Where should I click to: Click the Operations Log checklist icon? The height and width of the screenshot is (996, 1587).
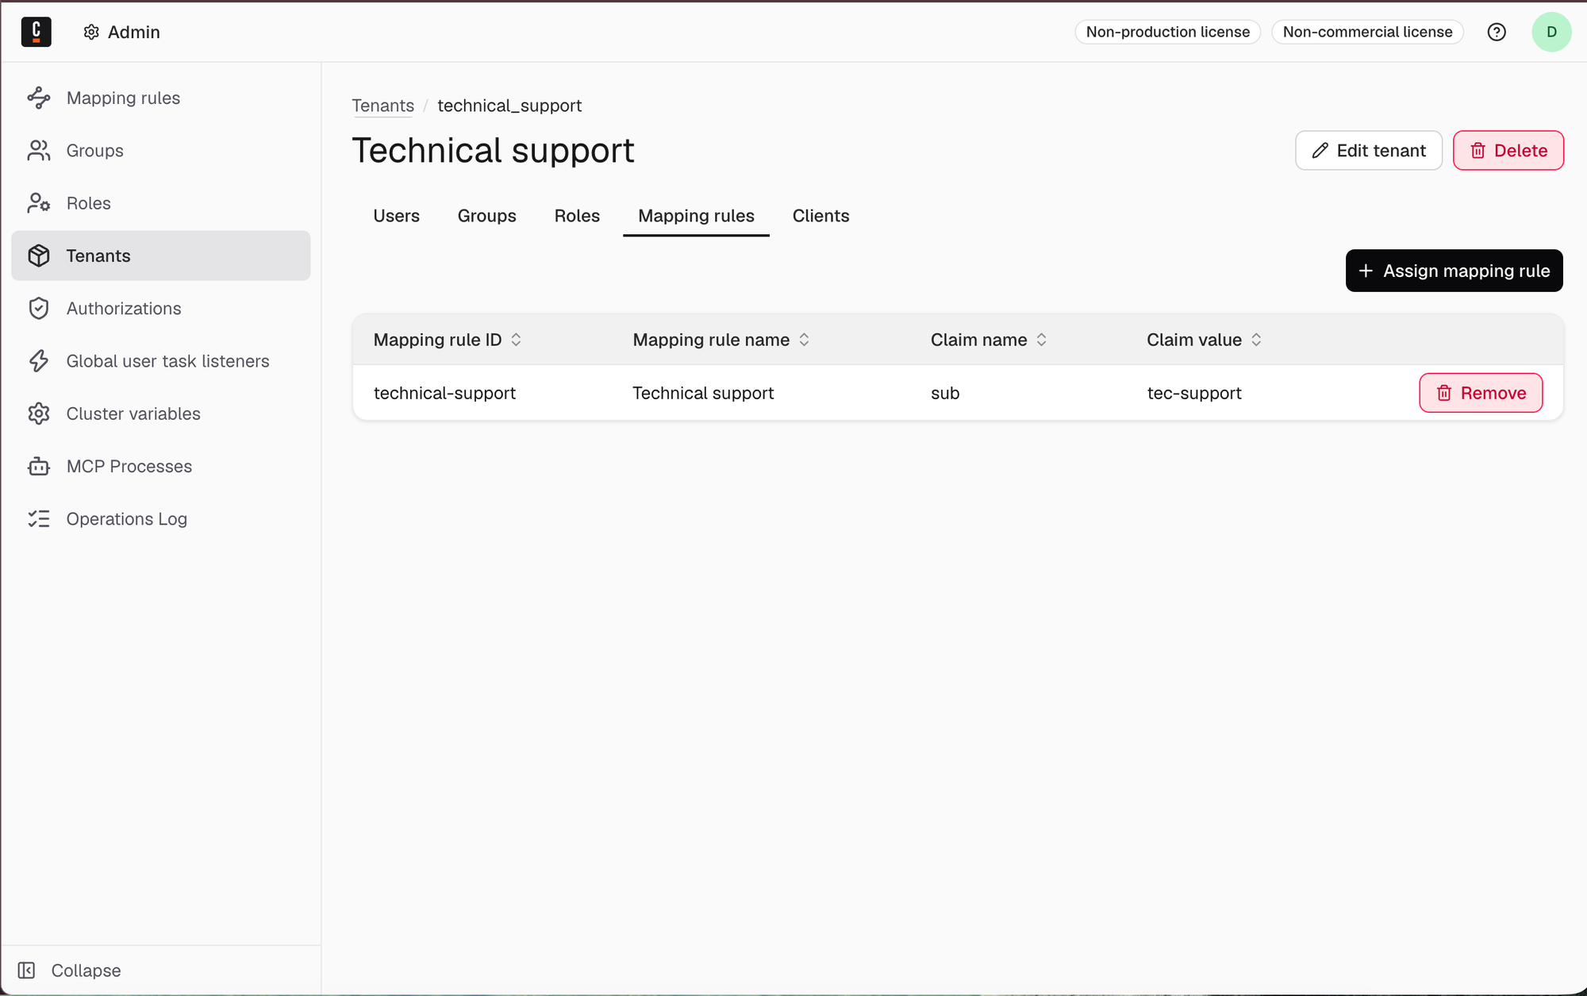(39, 519)
